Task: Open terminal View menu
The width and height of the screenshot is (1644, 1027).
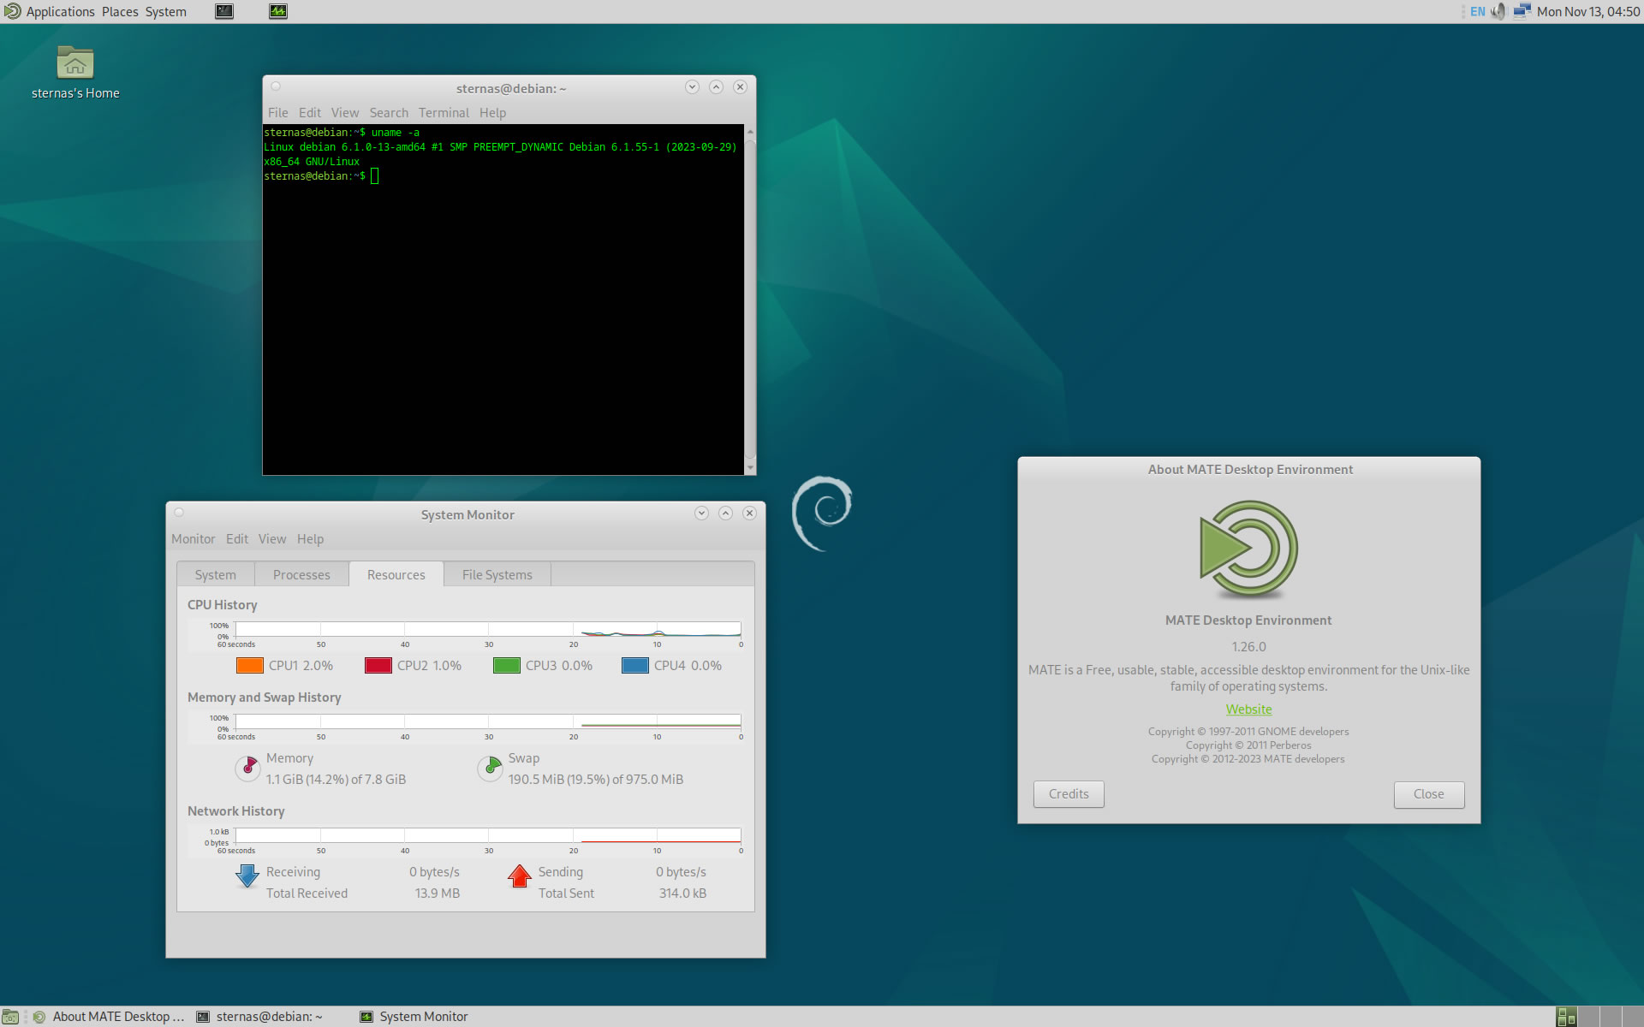Action: pos(345,113)
